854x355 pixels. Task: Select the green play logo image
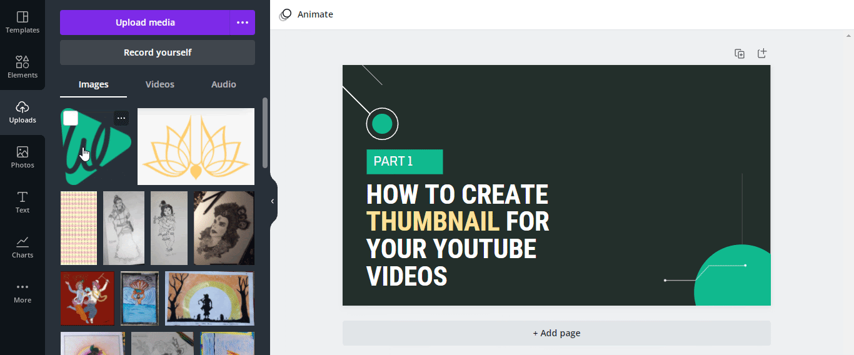96,147
